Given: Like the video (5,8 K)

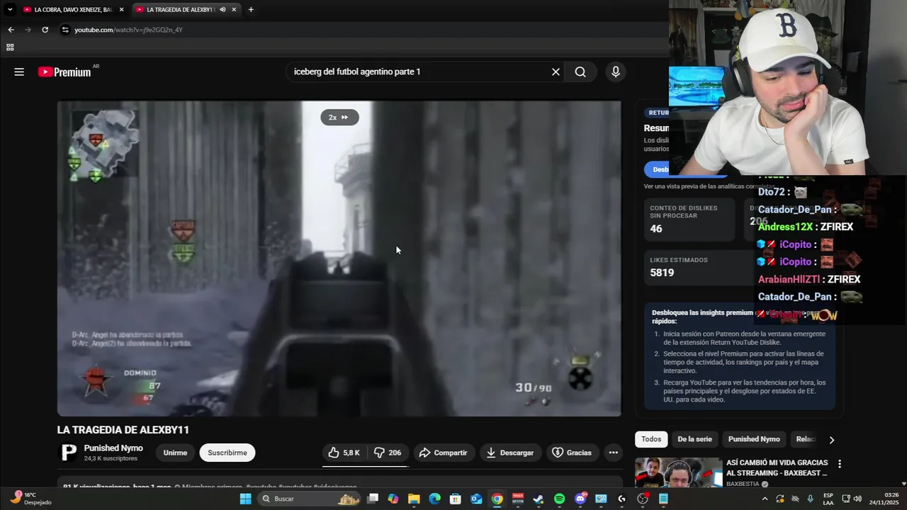Looking at the screenshot, I should 344,453.
